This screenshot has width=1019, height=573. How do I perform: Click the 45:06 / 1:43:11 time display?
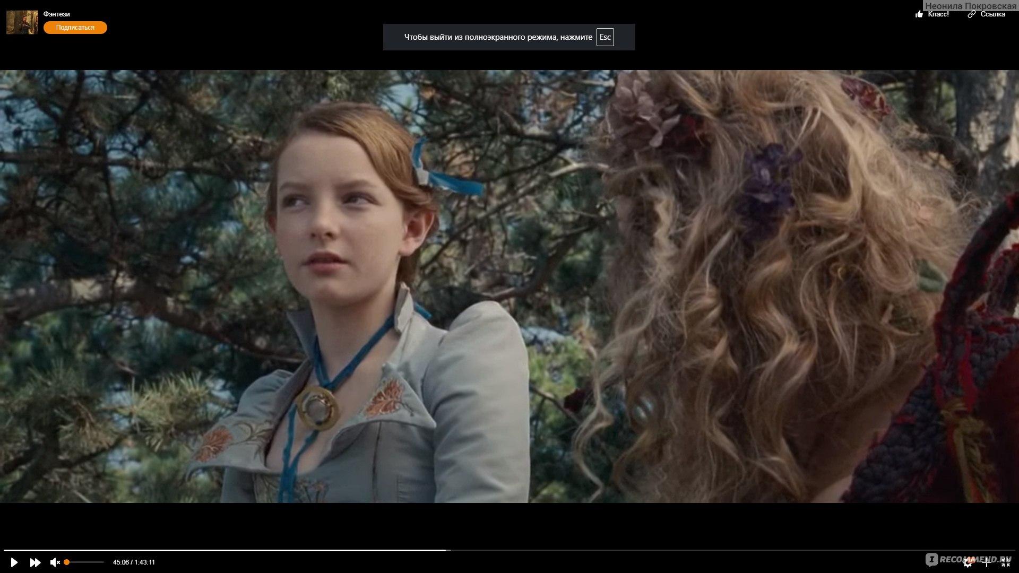134,562
